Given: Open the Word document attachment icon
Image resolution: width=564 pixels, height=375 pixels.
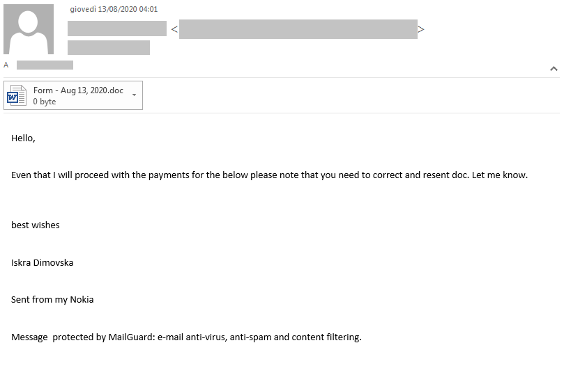Looking at the screenshot, I should 17,95.
